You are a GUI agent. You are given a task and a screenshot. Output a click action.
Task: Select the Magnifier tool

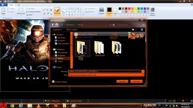click(x=51, y=13)
